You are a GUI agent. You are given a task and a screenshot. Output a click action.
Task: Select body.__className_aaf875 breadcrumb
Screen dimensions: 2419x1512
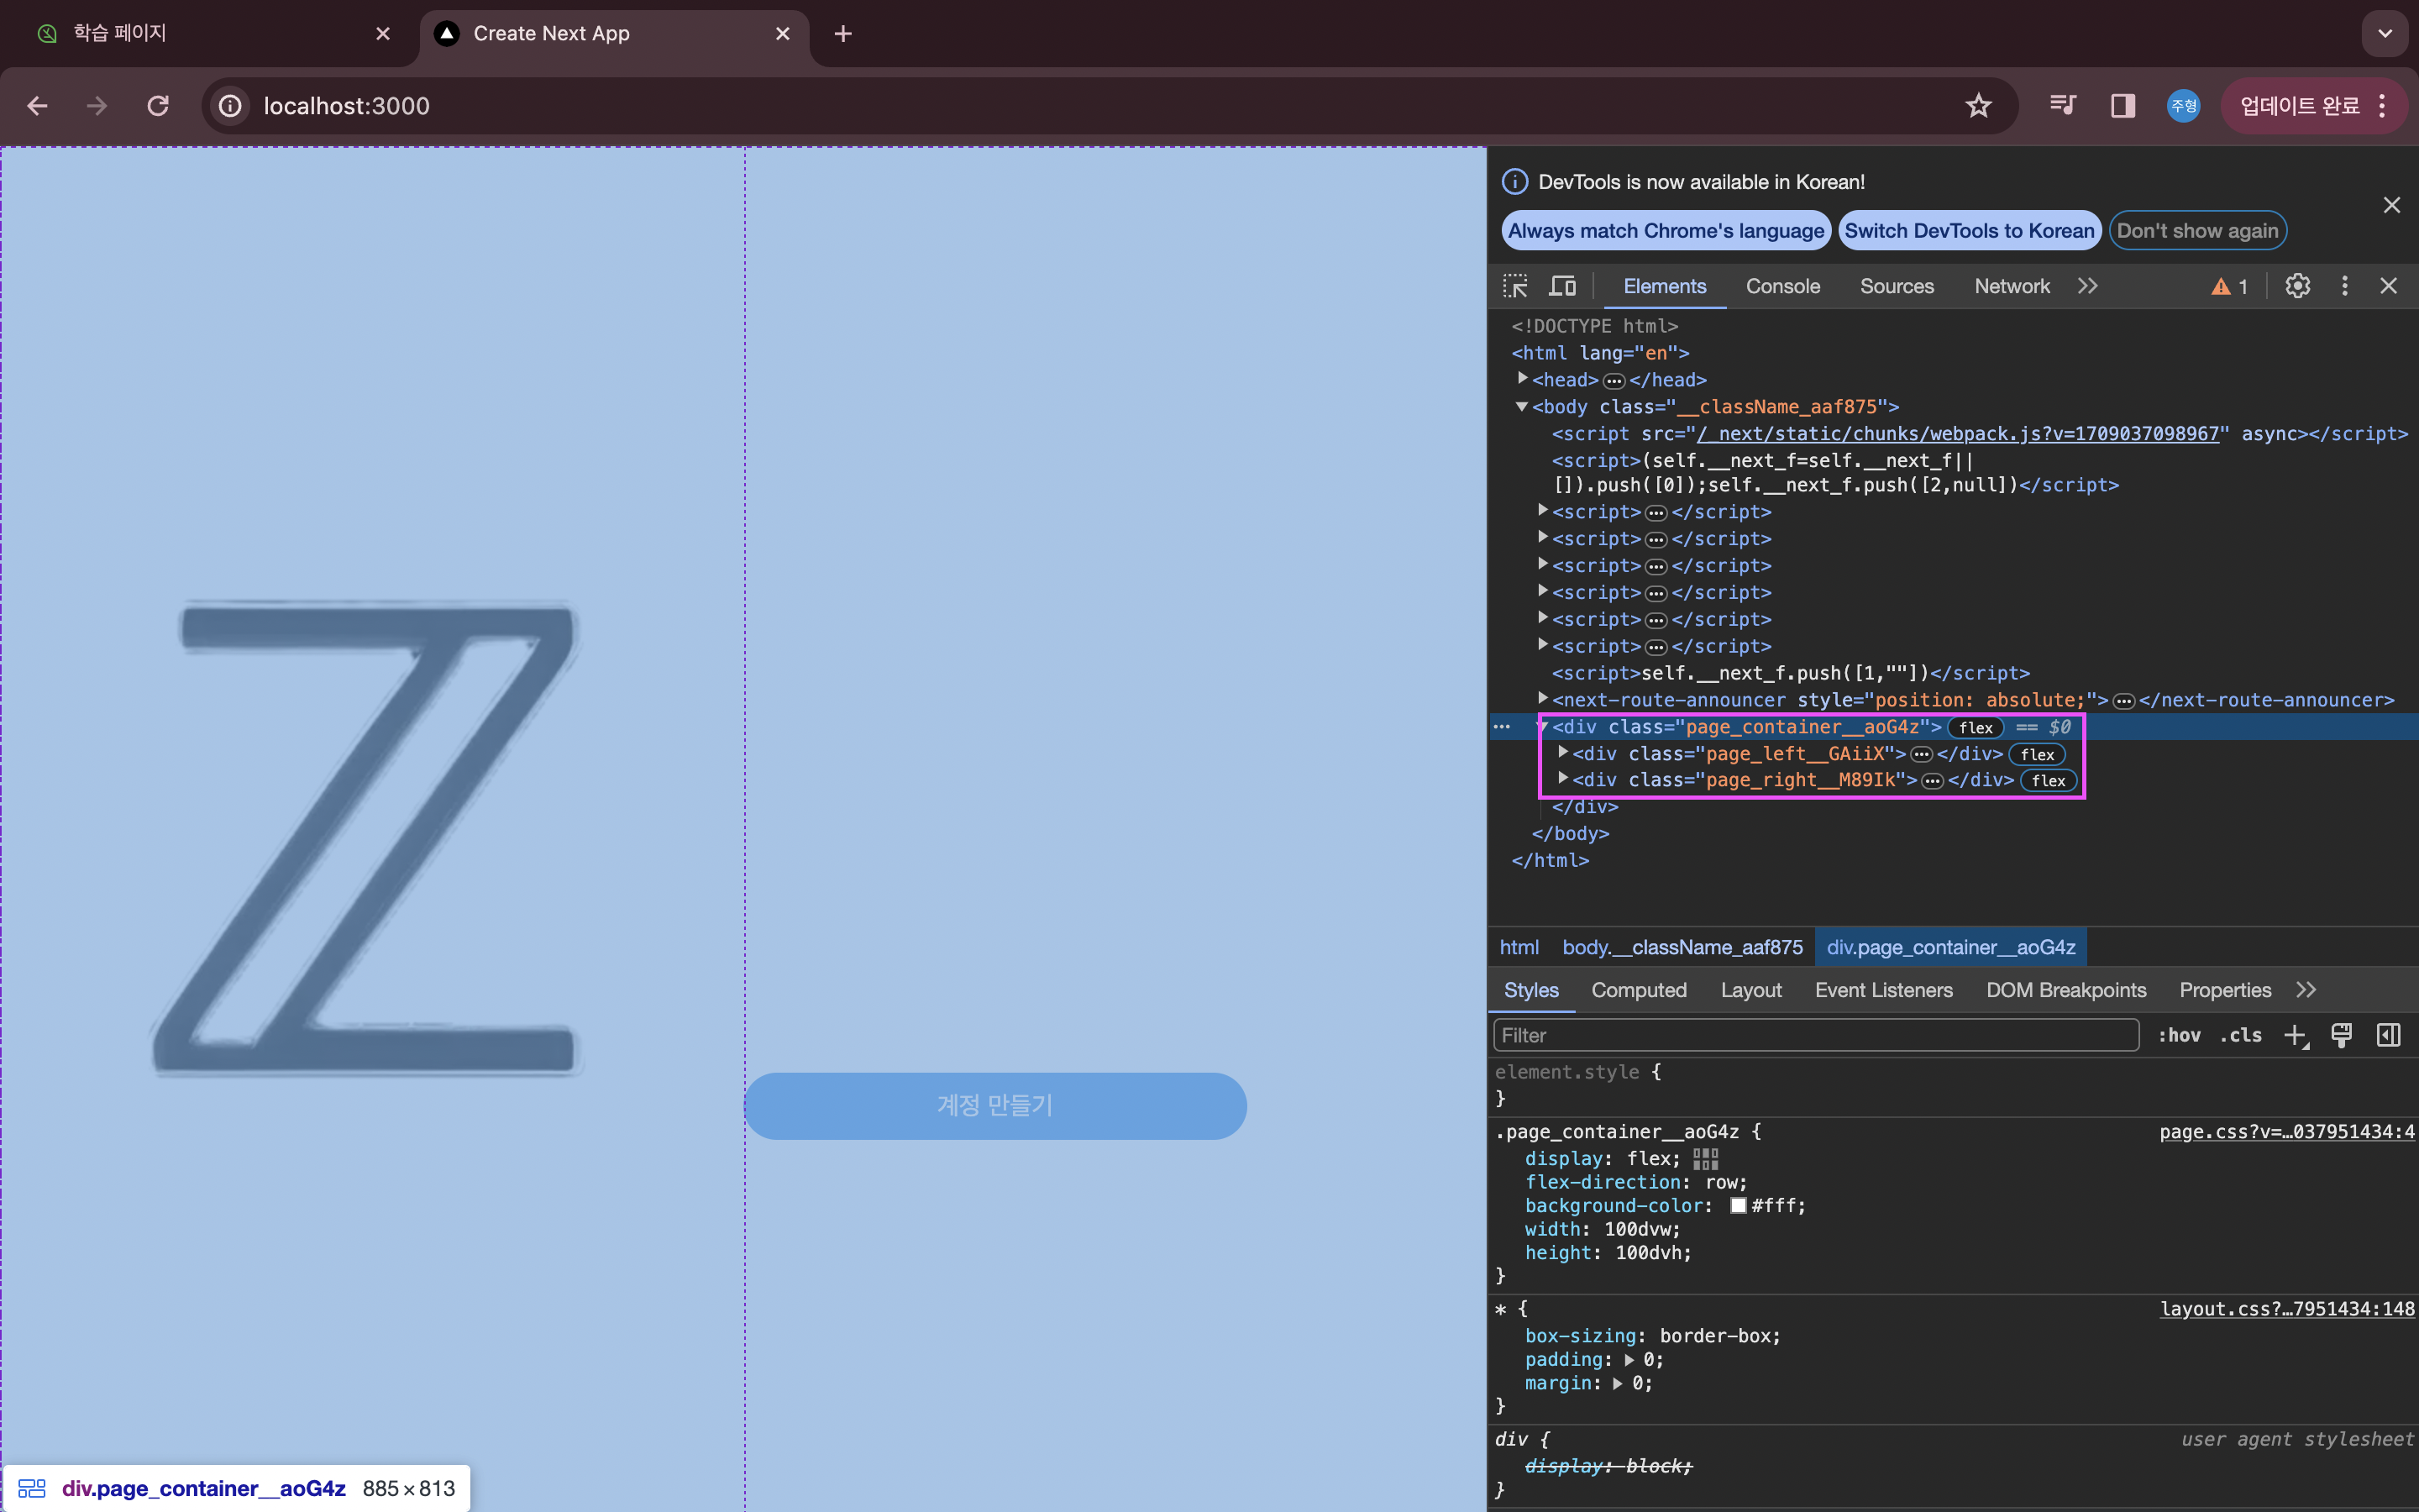click(1682, 947)
